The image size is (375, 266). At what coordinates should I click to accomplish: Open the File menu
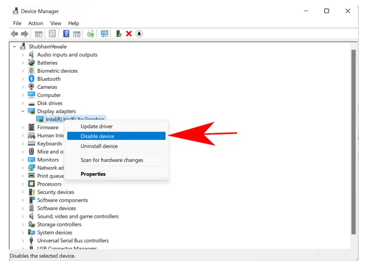point(17,23)
